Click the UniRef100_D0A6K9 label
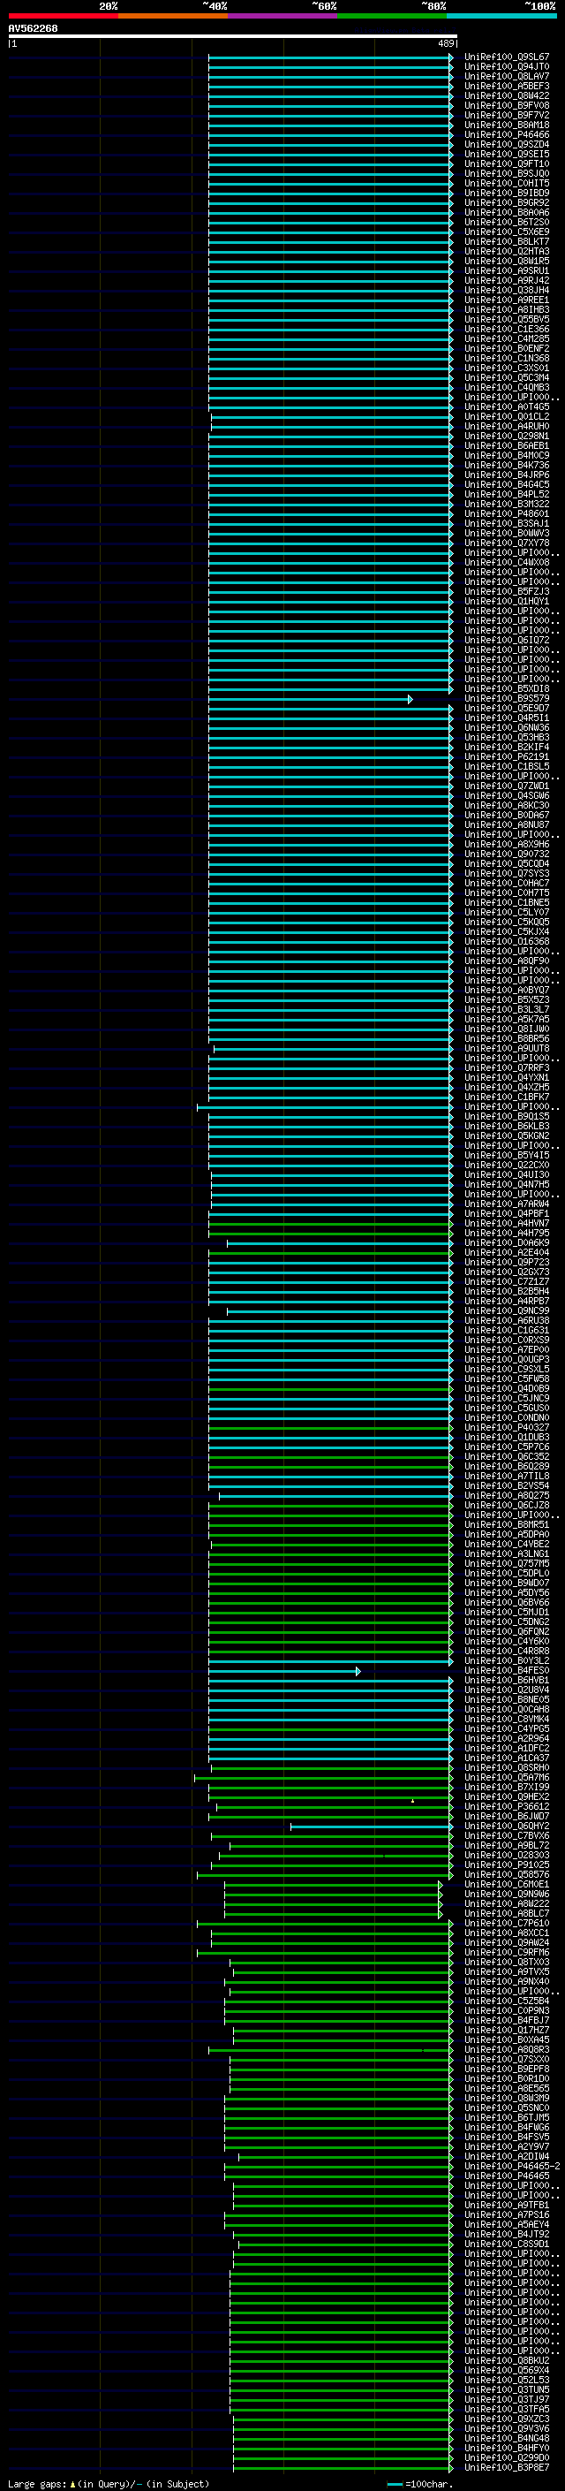This screenshot has height=2491, width=565. pyautogui.click(x=507, y=1242)
